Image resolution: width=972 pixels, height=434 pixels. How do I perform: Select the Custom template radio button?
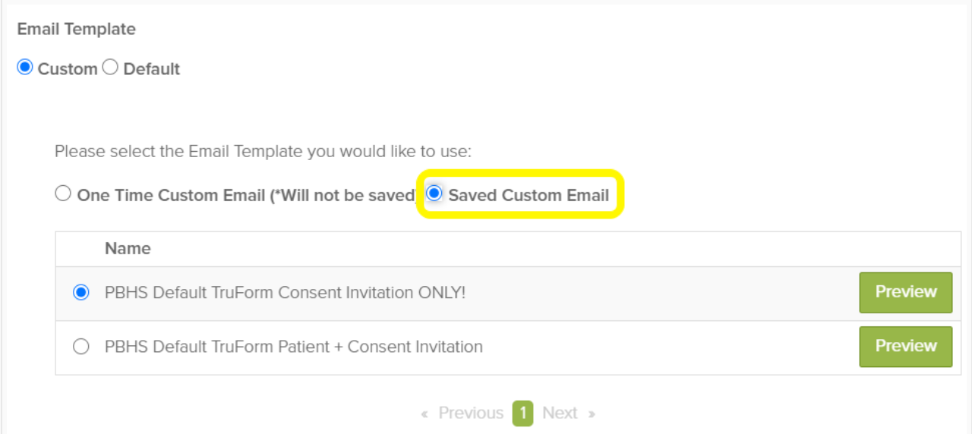[x=25, y=68]
